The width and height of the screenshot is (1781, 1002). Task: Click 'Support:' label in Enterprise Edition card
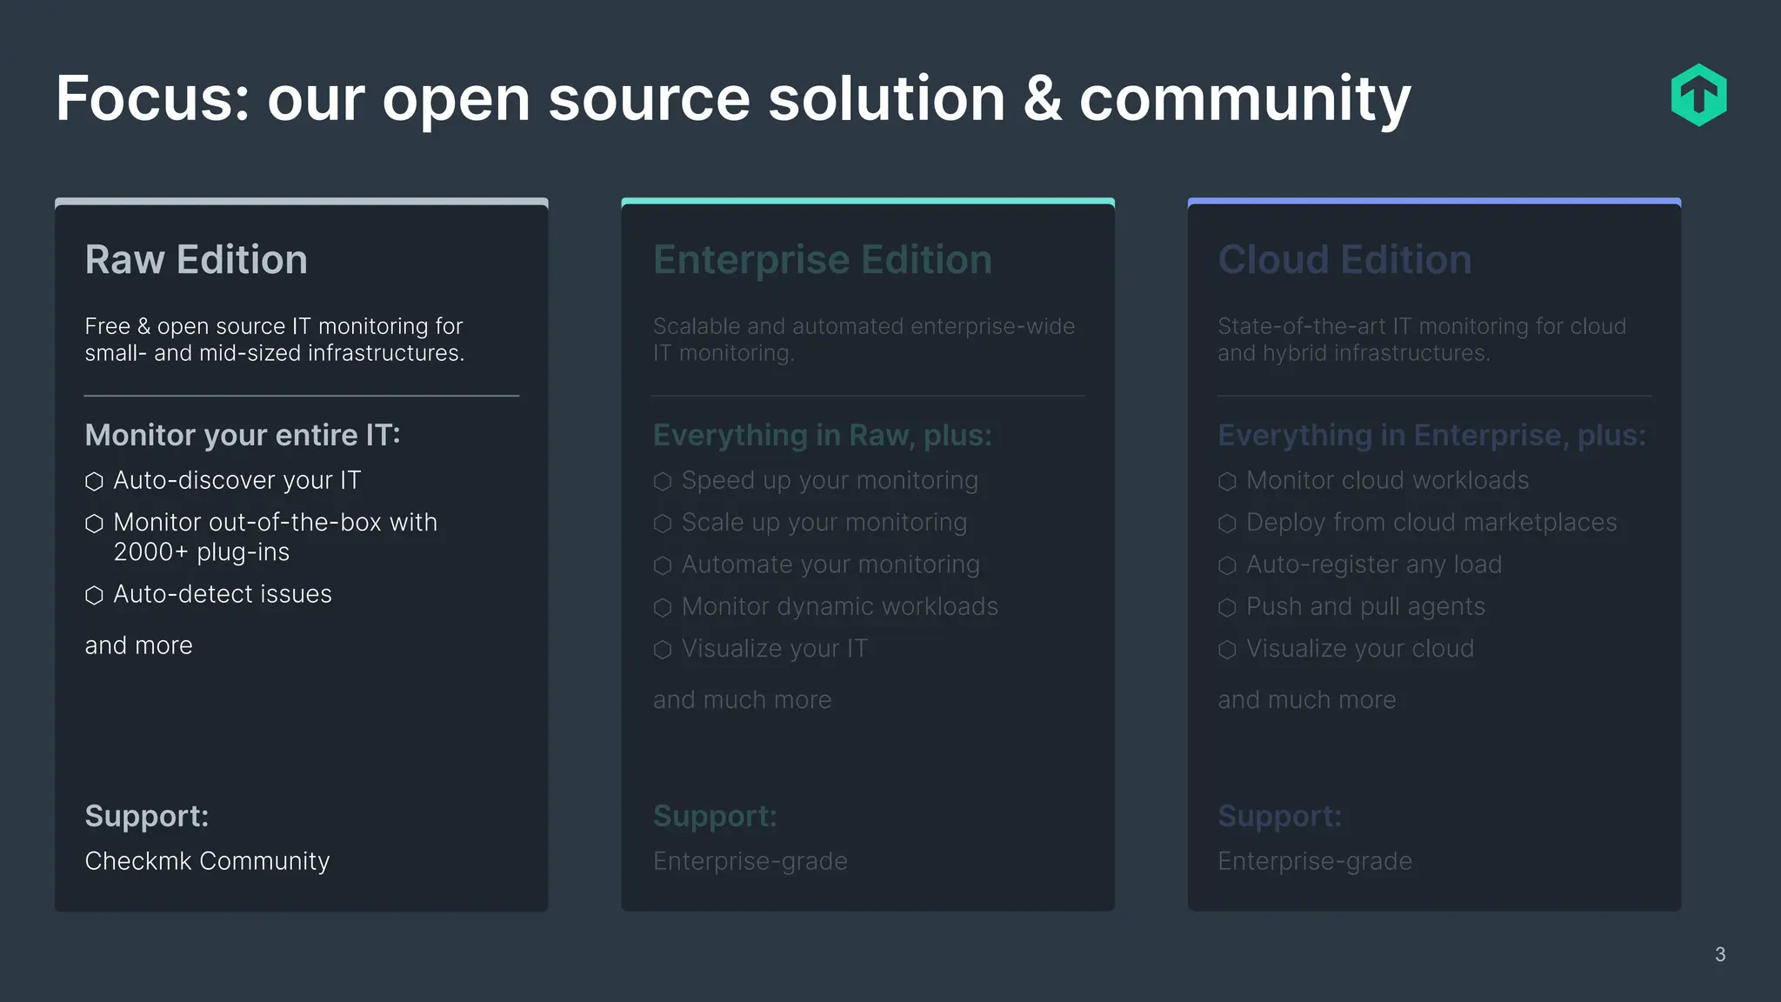(715, 816)
